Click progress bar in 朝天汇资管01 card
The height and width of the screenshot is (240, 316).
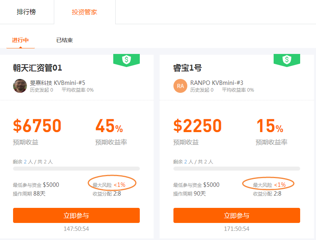tap(76, 169)
